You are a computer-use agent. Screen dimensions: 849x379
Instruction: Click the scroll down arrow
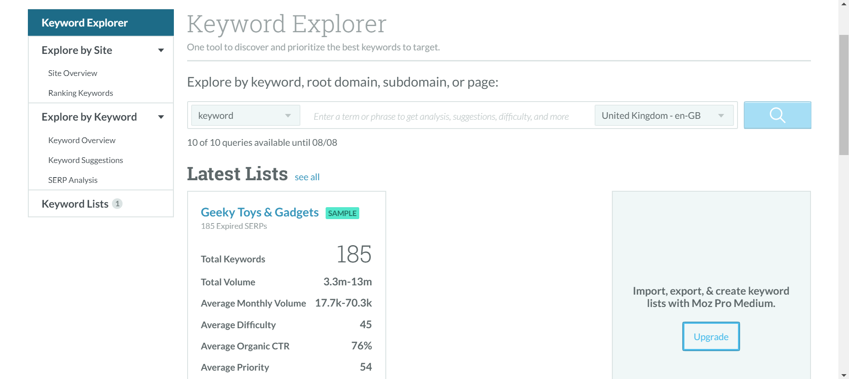click(x=843, y=375)
